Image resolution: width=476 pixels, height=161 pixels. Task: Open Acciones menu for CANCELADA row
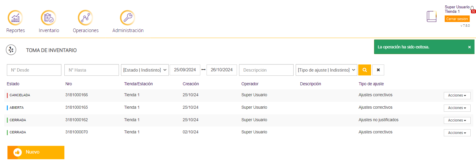(457, 96)
